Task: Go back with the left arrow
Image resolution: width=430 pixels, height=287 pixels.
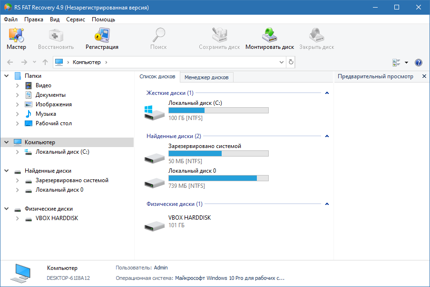Action: [10, 62]
